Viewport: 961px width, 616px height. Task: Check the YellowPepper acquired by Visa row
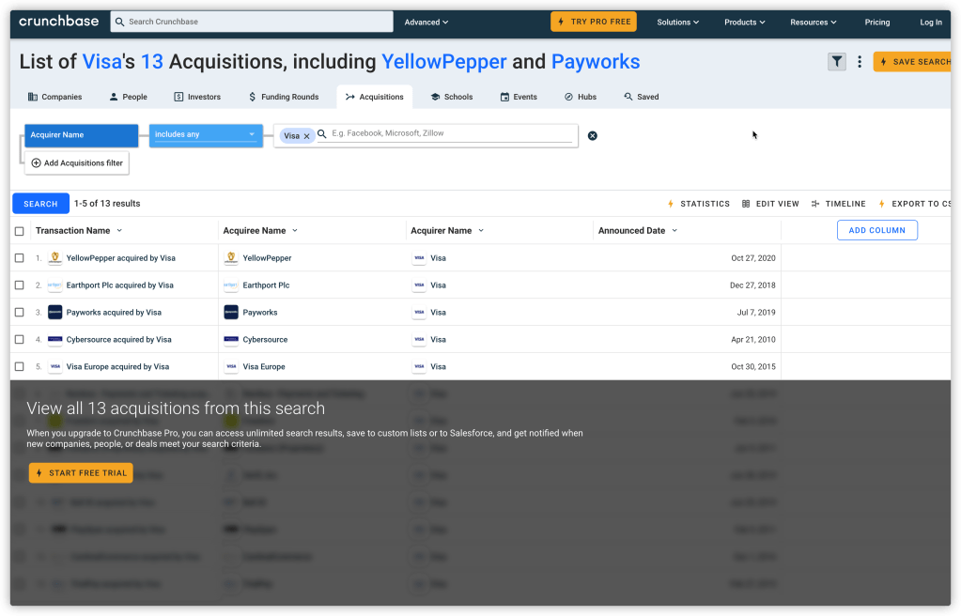tap(20, 258)
